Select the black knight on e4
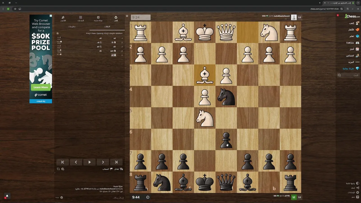The image size is (361, 203). coord(226,97)
